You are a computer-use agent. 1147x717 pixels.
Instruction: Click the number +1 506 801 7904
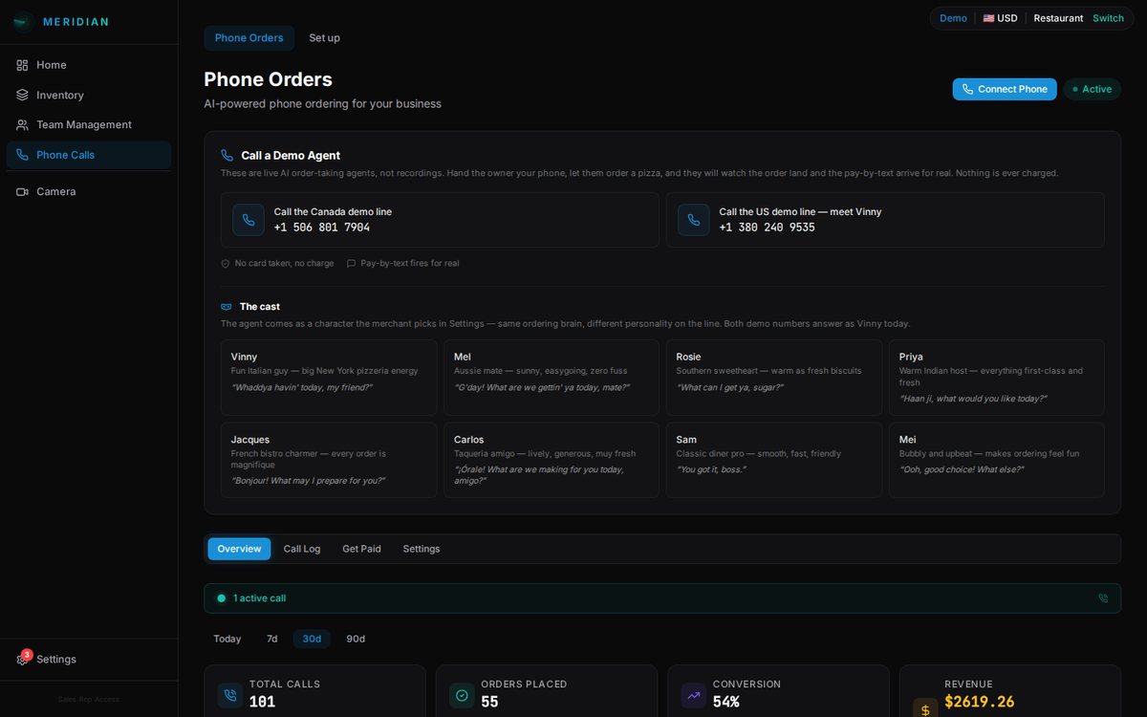point(322,228)
